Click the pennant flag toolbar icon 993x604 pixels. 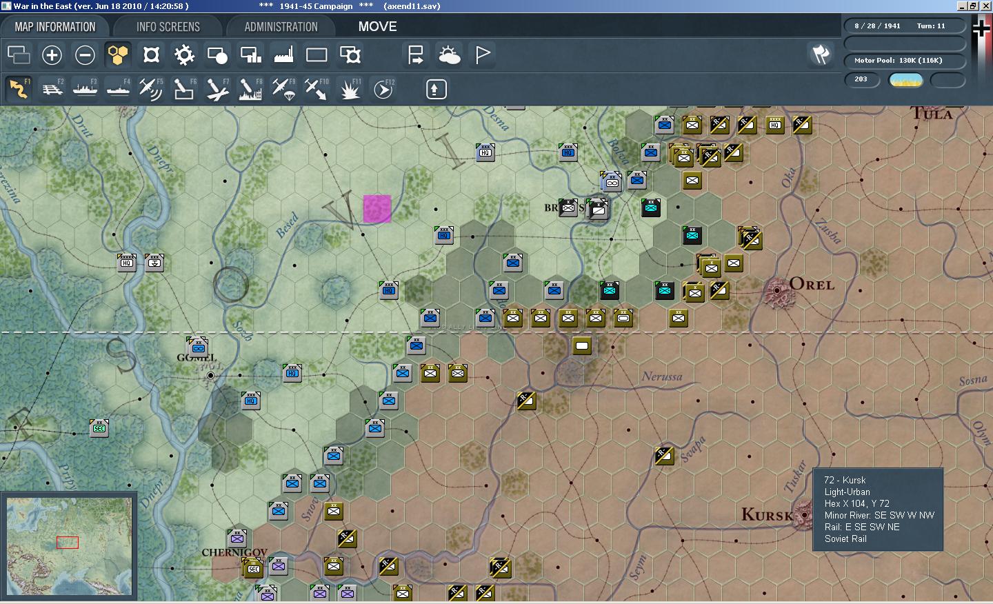482,54
